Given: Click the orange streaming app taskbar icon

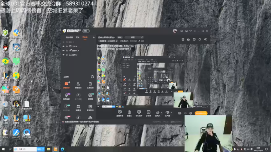Looking at the screenshot, I should click(x=56, y=149).
